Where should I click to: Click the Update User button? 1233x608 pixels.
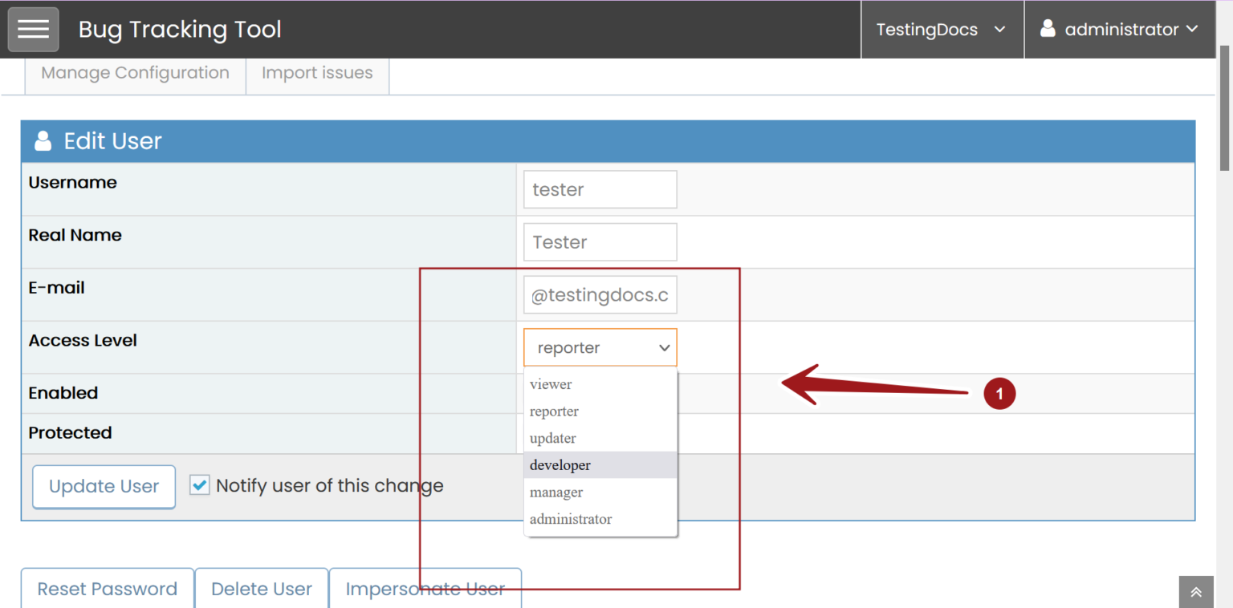[x=104, y=486]
